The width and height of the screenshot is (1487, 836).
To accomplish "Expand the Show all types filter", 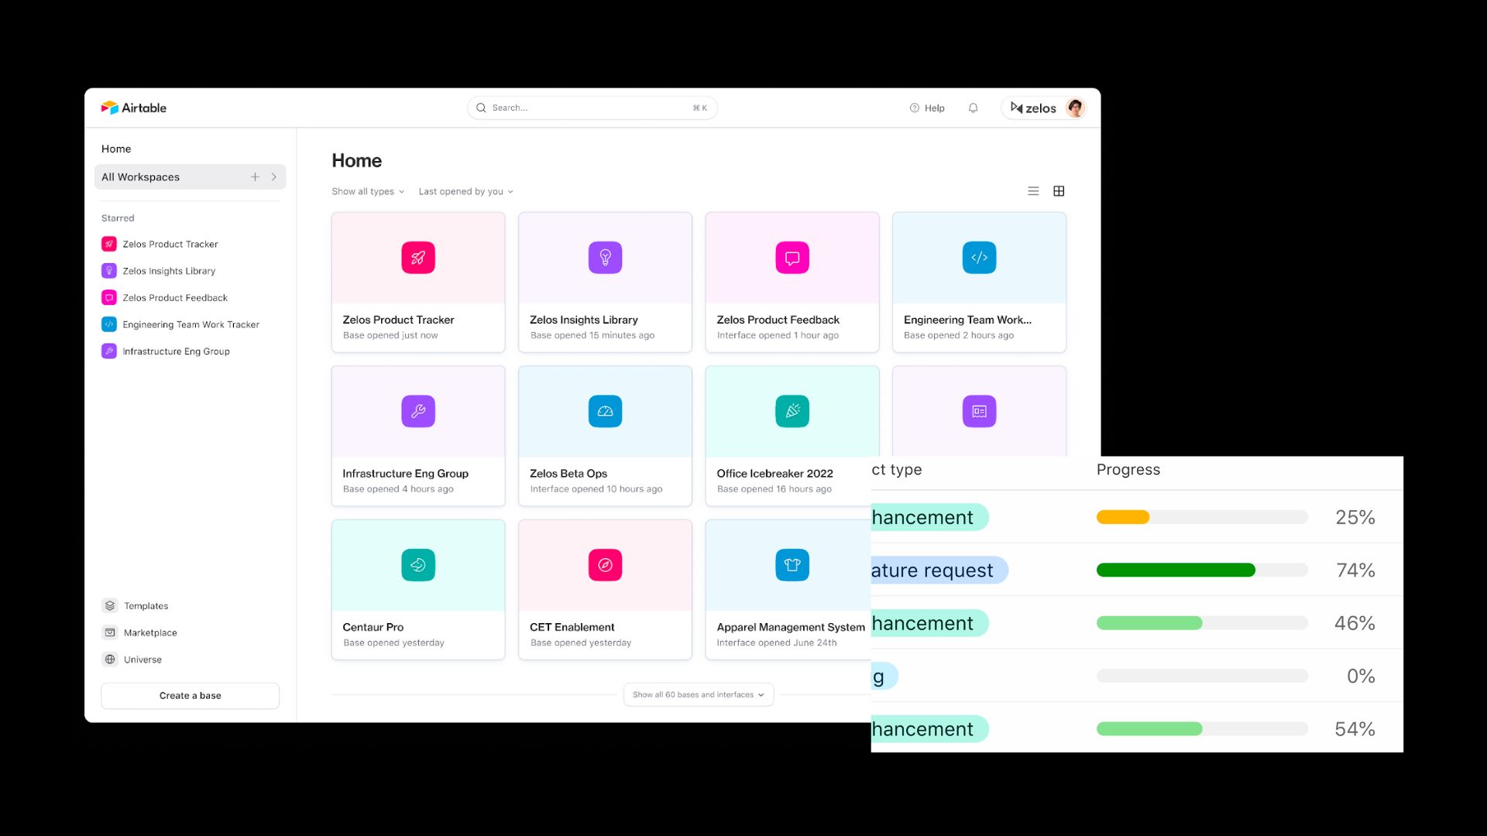I will [x=368, y=192].
